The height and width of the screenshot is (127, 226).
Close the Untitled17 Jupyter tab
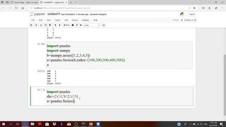[x=66, y=2]
